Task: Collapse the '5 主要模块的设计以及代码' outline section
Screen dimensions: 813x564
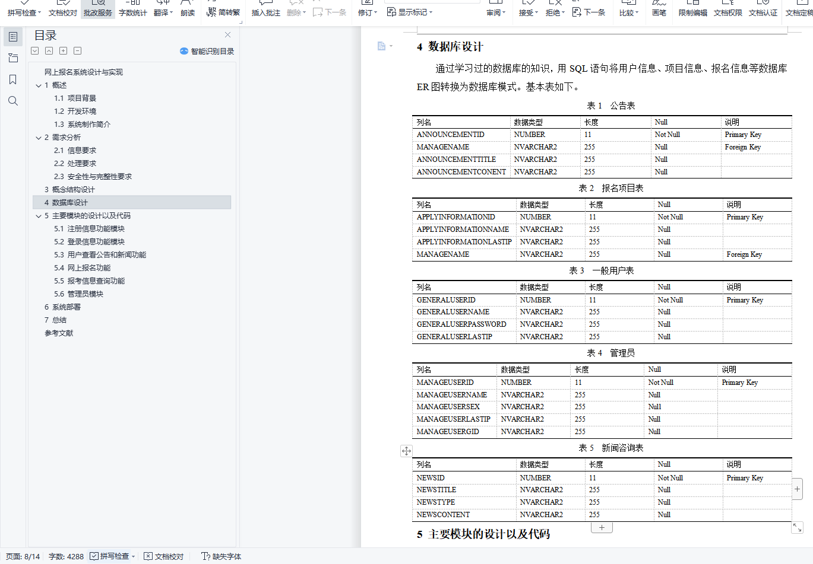Action: pos(39,216)
